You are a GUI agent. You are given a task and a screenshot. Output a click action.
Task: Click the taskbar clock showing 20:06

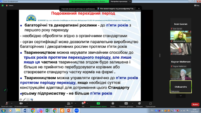click(194, 110)
